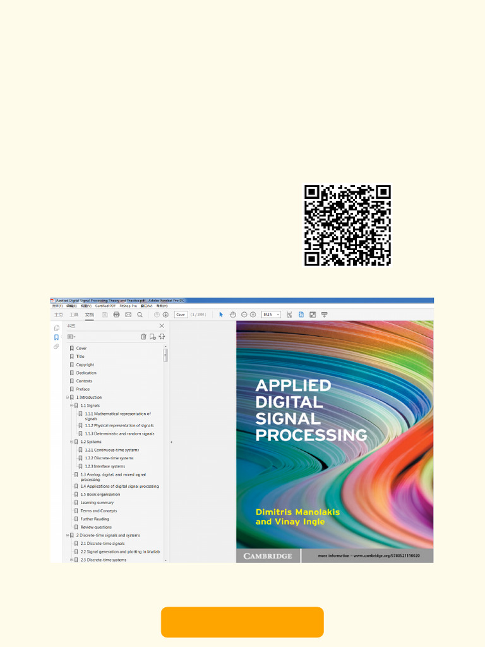Viewport: 485px width, 647px height.
Task: Click the page label field showing Cover
Action: tap(181, 315)
